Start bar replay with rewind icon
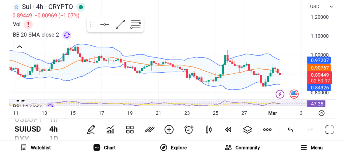 [228, 129]
